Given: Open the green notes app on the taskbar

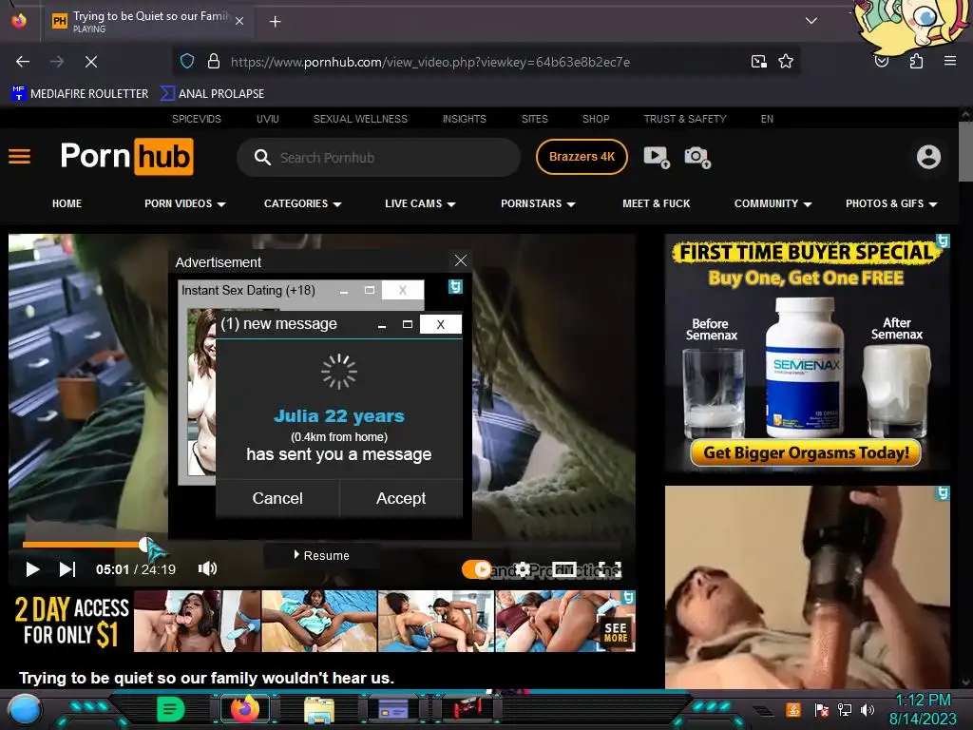Looking at the screenshot, I should click(x=171, y=709).
